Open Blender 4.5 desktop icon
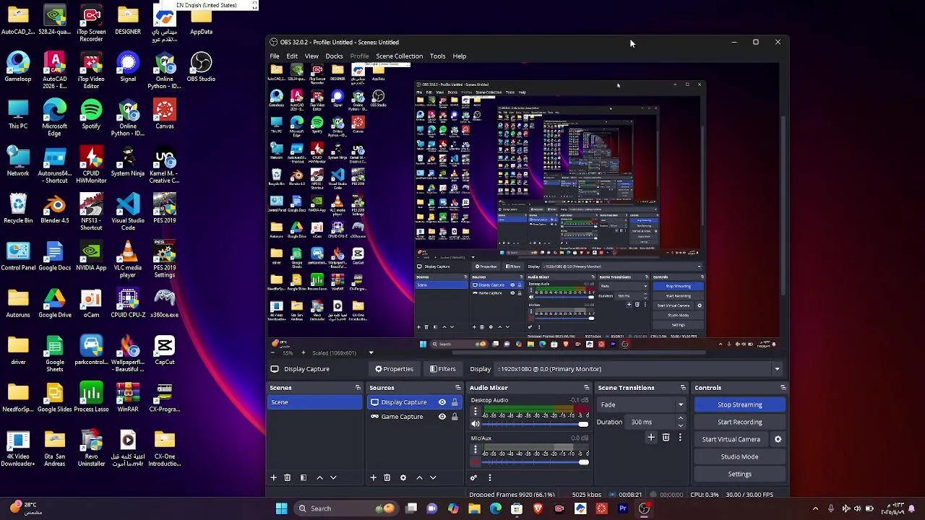Viewport: 925px width, 520px height. (55, 209)
